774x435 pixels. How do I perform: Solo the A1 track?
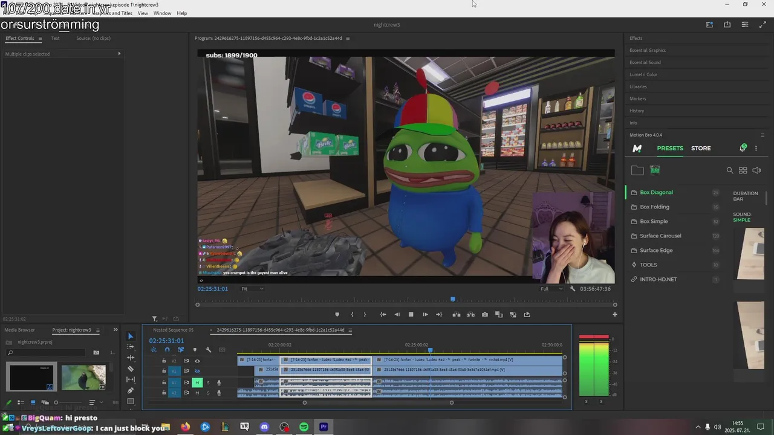click(209, 382)
